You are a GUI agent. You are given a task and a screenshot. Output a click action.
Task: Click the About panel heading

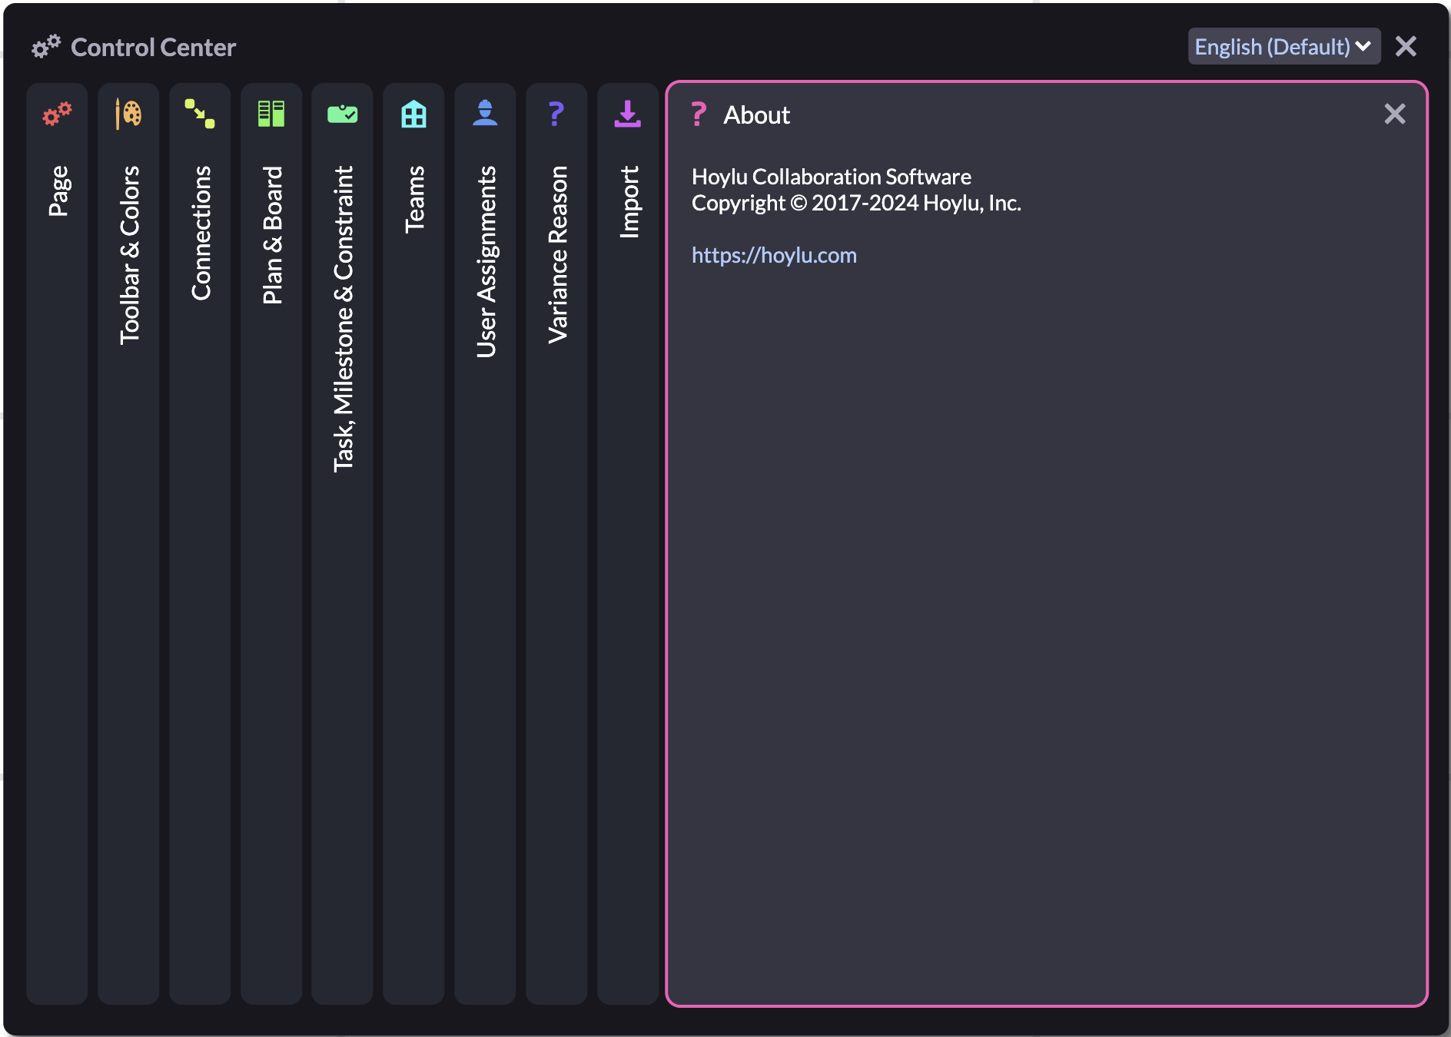coord(756,115)
